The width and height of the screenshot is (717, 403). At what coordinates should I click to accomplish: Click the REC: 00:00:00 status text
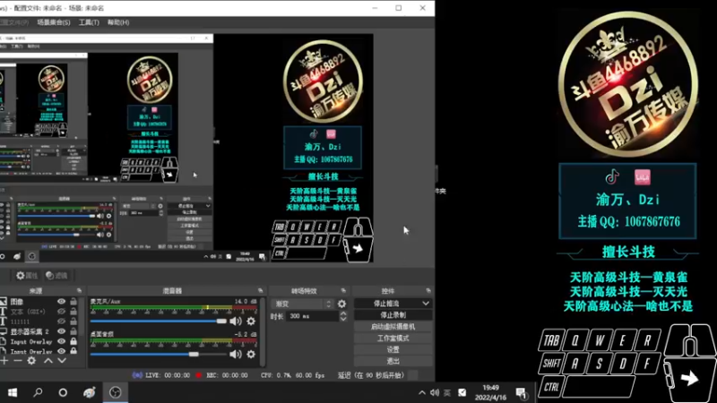[227, 375]
